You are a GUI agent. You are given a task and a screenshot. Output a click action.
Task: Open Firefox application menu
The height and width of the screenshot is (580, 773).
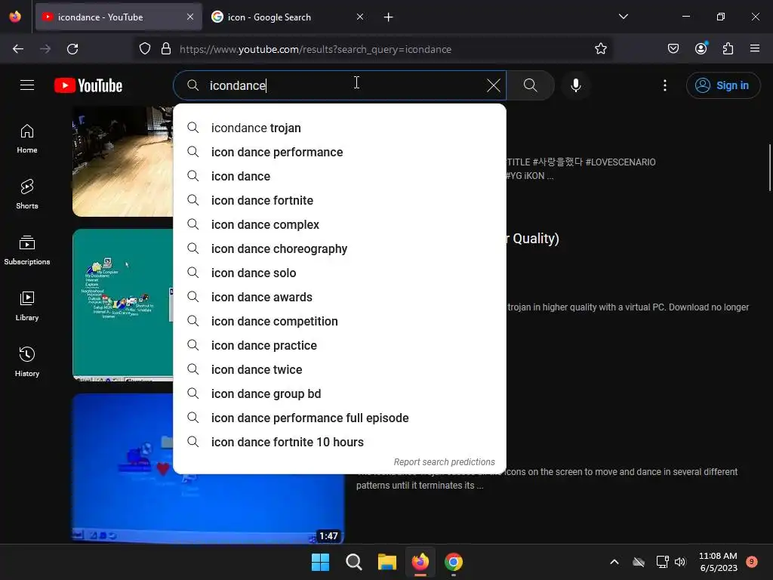coord(755,49)
